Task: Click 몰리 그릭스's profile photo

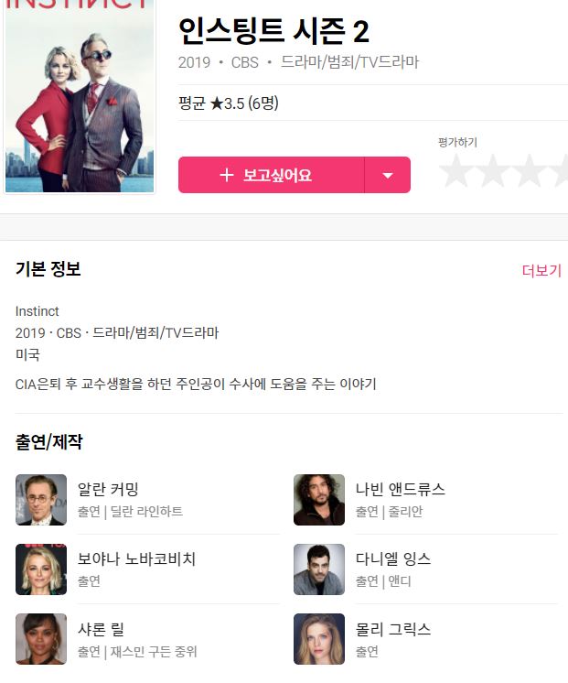Action: [319, 639]
